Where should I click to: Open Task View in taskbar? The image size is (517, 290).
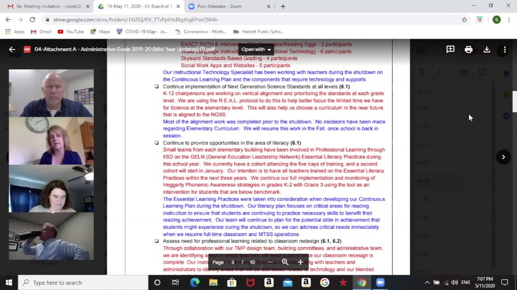click(175, 282)
